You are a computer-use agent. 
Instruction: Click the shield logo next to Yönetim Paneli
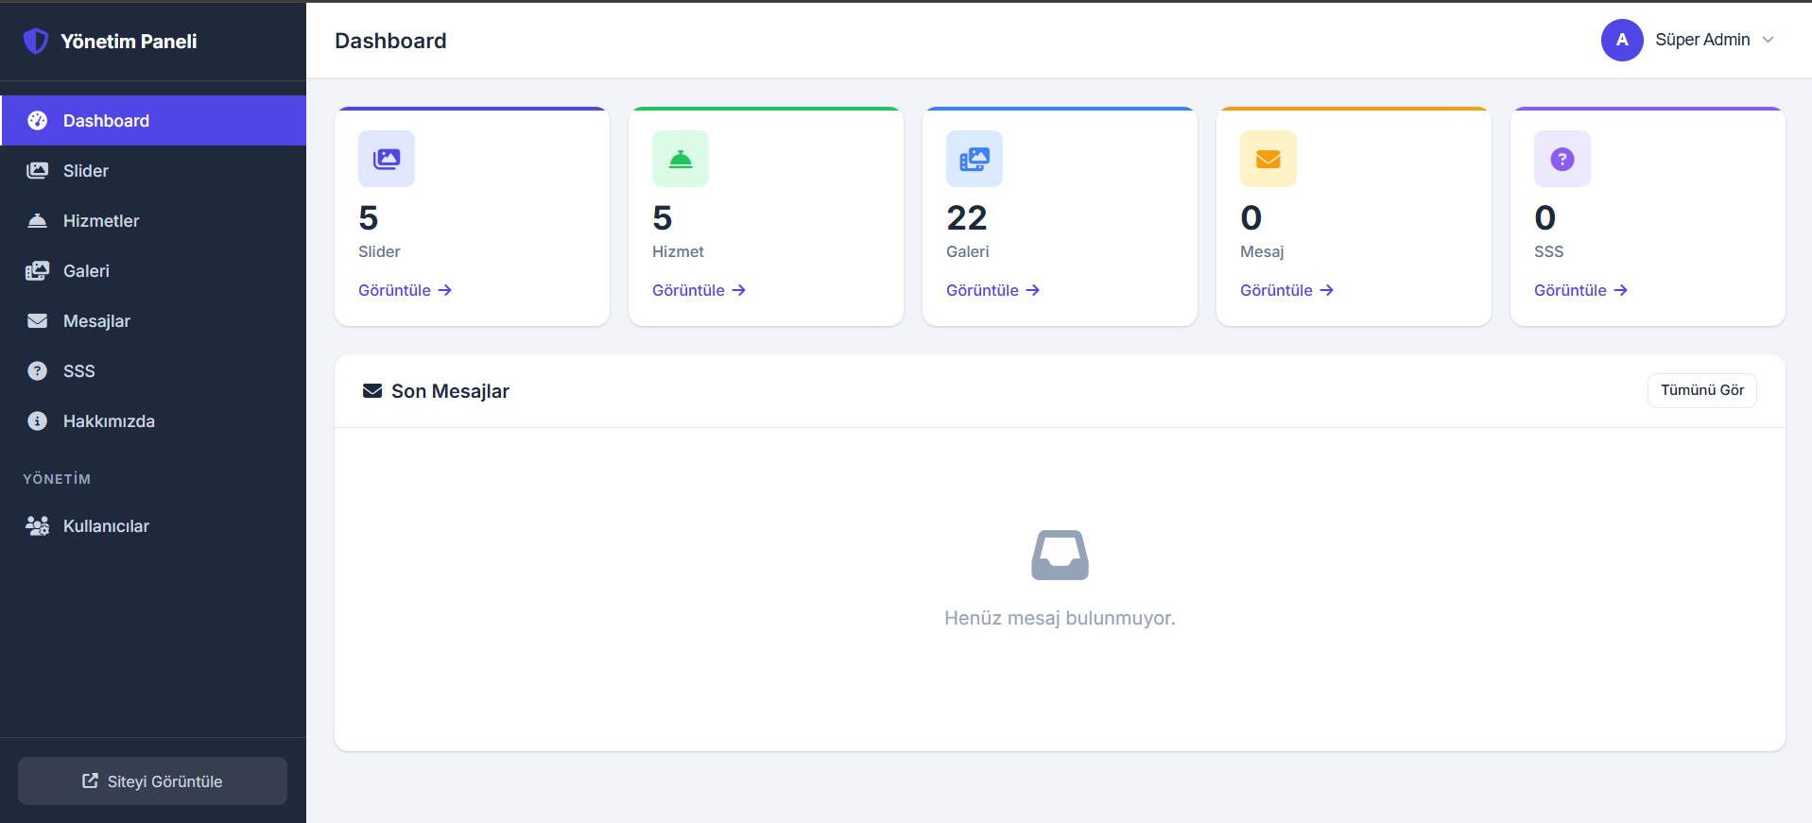pos(36,41)
